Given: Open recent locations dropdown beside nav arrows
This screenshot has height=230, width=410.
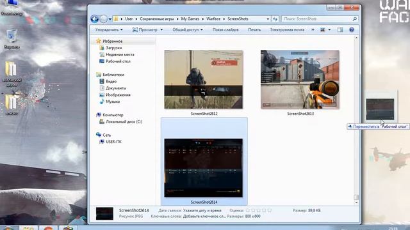Looking at the screenshot, I should pyautogui.click(x=110, y=19).
